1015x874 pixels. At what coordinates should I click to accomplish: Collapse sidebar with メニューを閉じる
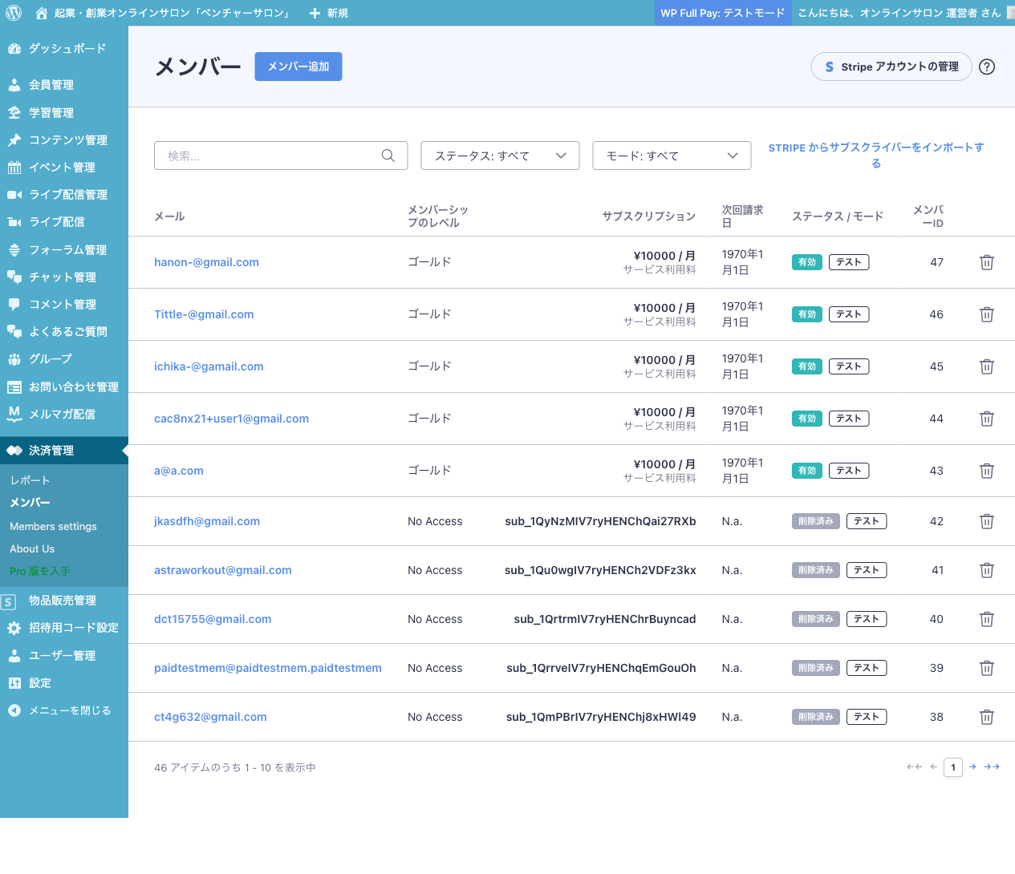(69, 710)
